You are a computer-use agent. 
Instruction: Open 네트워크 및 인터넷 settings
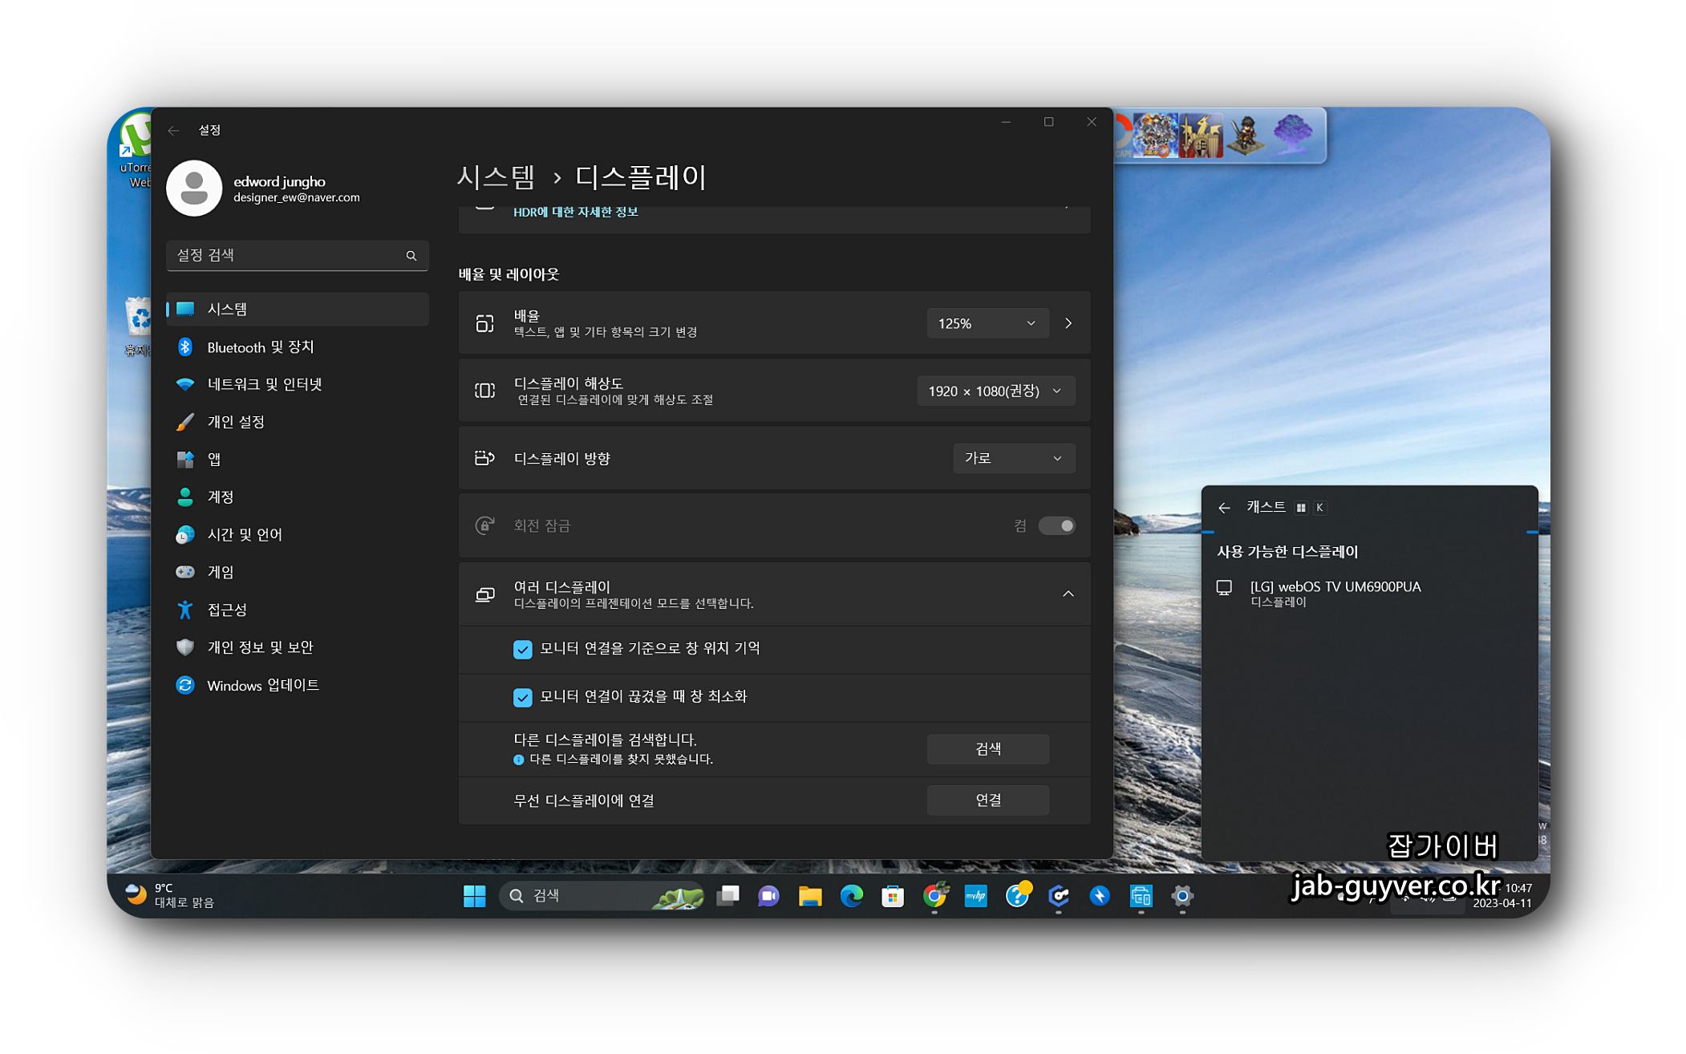[x=264, y=384]
